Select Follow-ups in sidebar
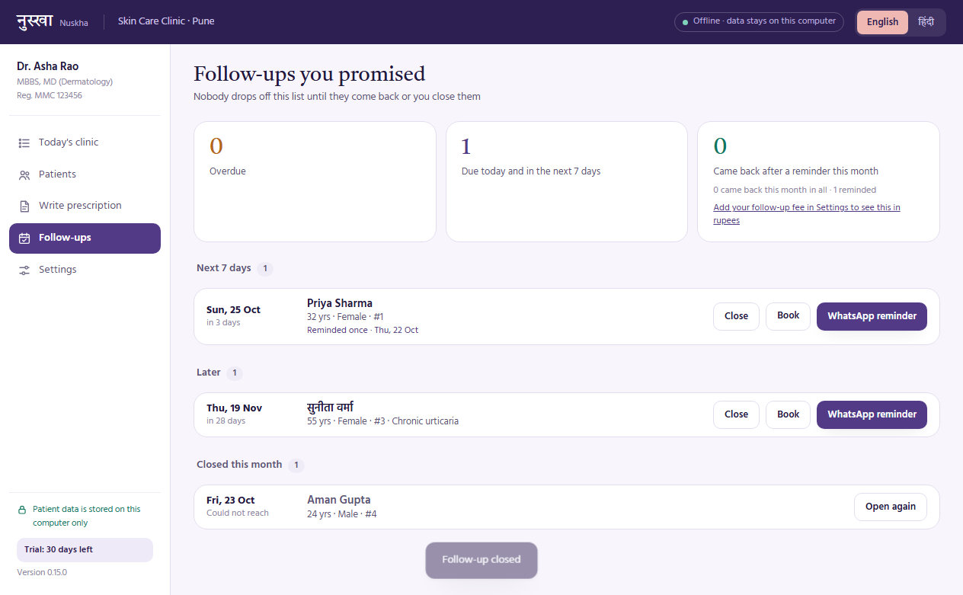963x595 pixels. coord(85,238)
